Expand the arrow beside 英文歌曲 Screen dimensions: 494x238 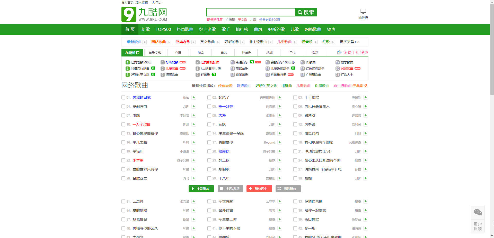tap(218, 42)
